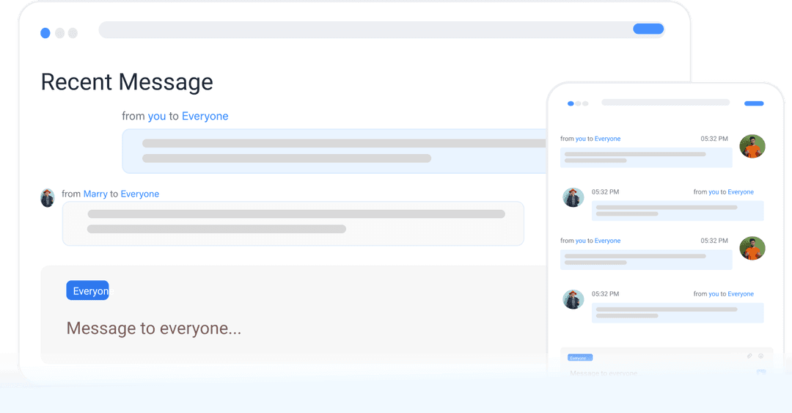
Task: Click the lower orange-shirt avatar on the phone
Action: 752,249
